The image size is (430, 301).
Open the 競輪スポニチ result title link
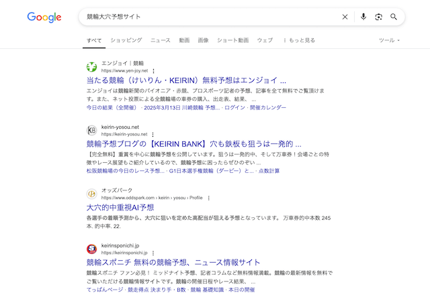pos(173,262)
